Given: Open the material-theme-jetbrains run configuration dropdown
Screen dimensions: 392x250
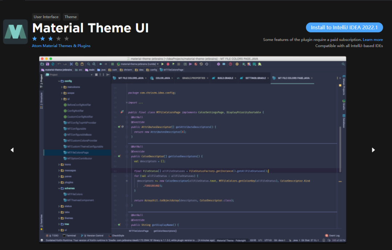Looking at the screenshot, I should click(x=138, y=64).
